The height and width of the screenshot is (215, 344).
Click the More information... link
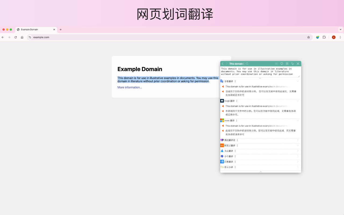[130, 87]
